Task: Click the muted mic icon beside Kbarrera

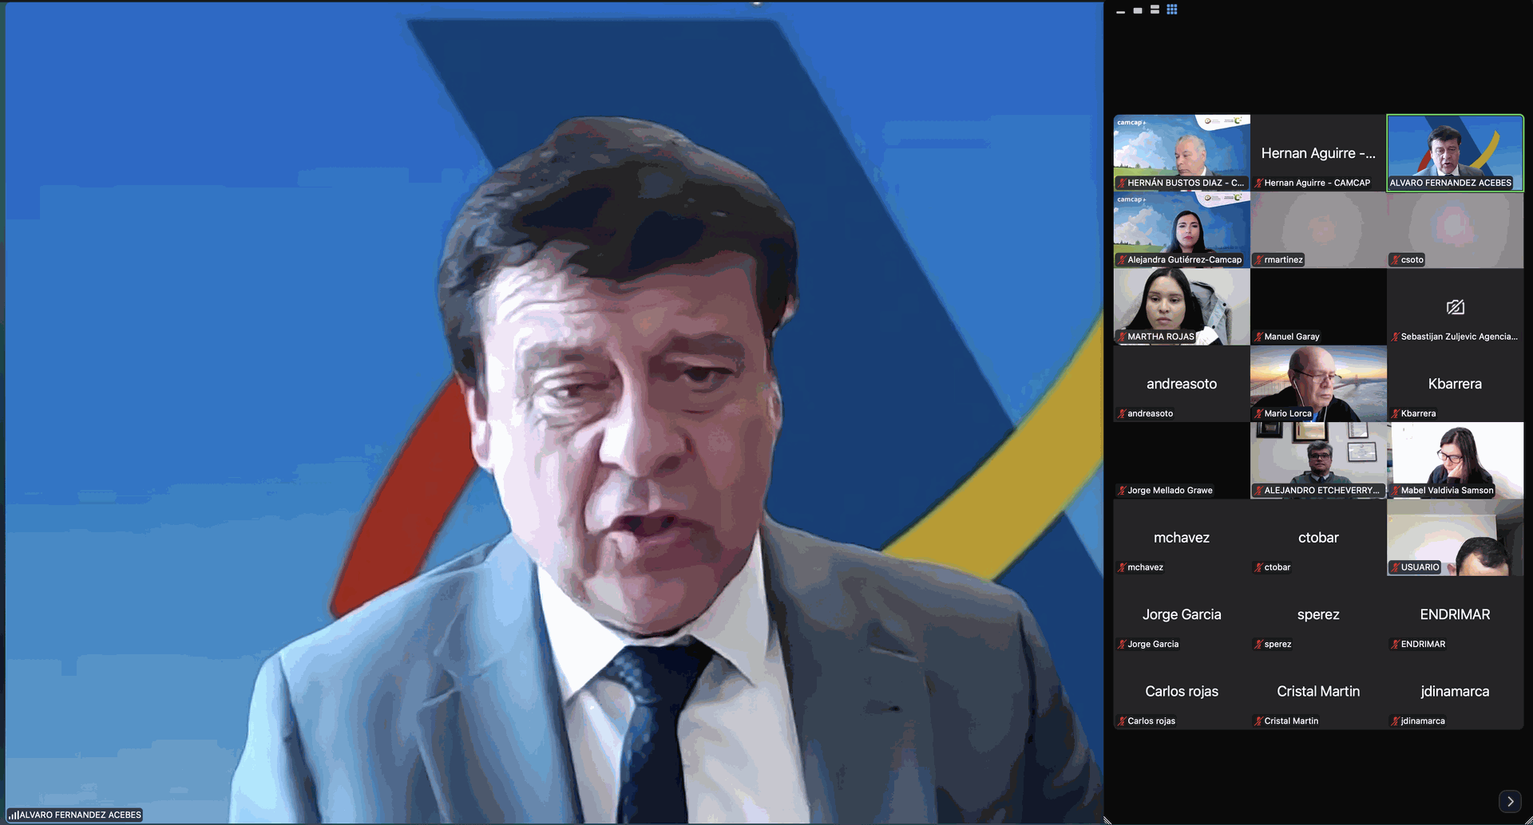Action: coord(1395,413)
